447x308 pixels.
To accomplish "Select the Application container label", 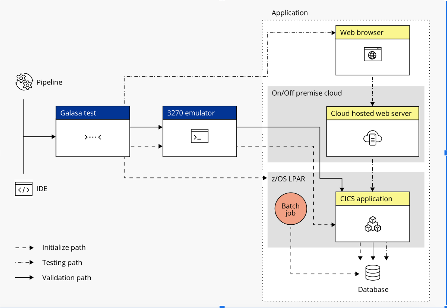I will [289, 13].
